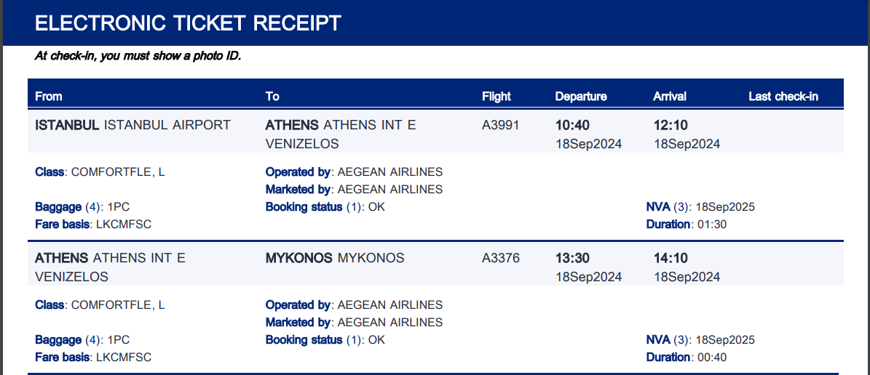Click the 'Flight' column header

click(x=496, y=97)
